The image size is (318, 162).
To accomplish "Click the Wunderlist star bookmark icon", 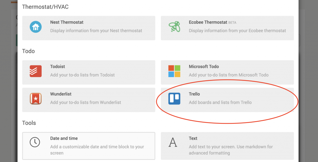I will 36,99.
